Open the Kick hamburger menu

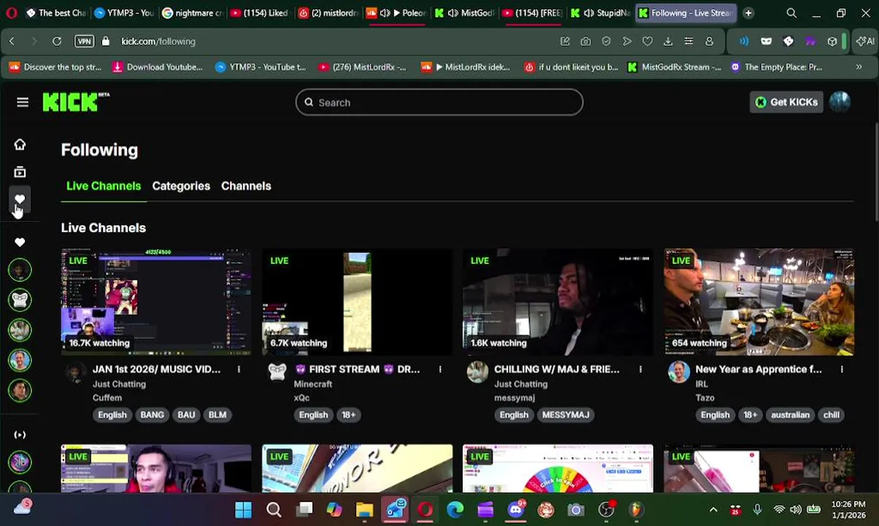(x=23, y=102)
